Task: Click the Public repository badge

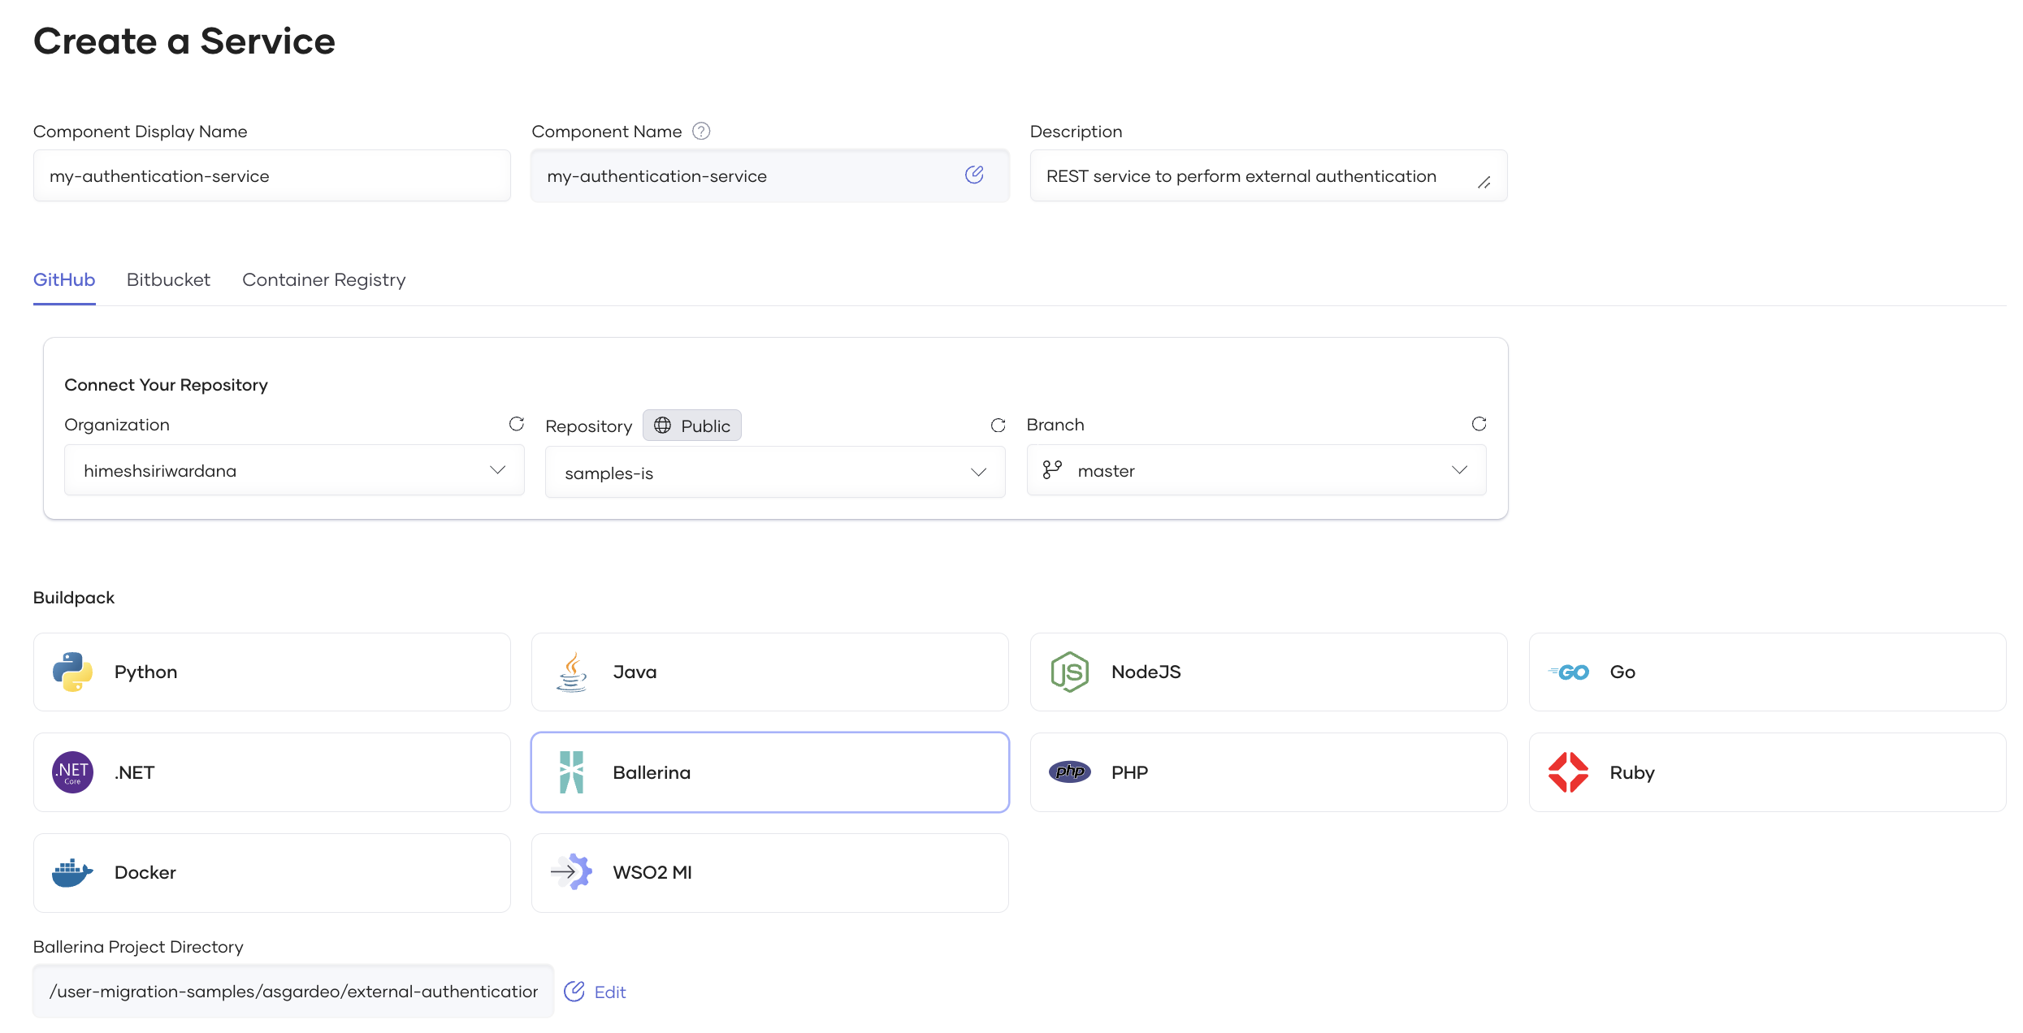Action: pyautogui.click(x=692, y=426)
